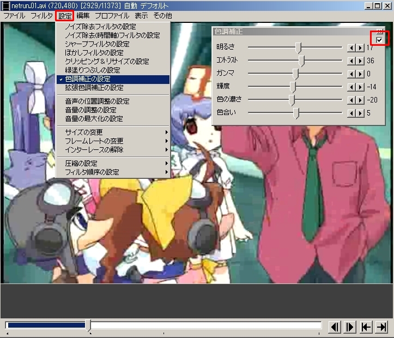Maximize the AviUtl window
Screen dimensions: 394x338
click(378, 6)
